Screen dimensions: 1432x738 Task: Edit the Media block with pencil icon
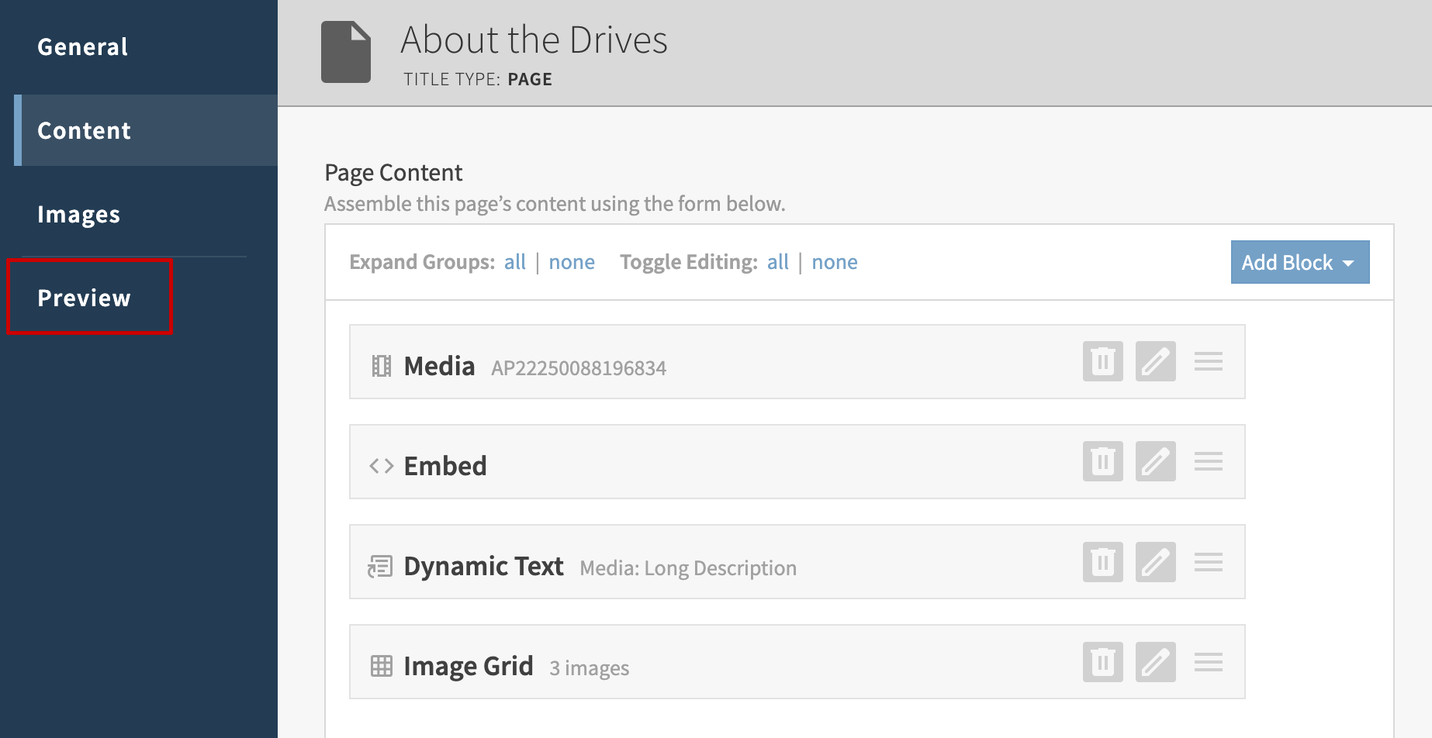1155,361
